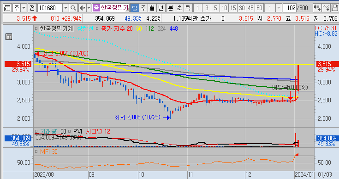Click the purple 증 badge icon
This screenshot has height=179, width=339.
point(96,8)
